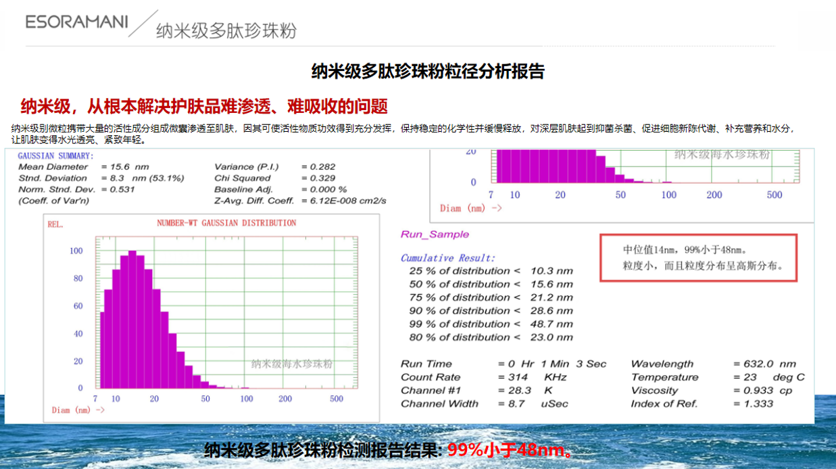Click the Run_Sample label
The width and height of the screenshot is (836, 469).
pos(435,234)
